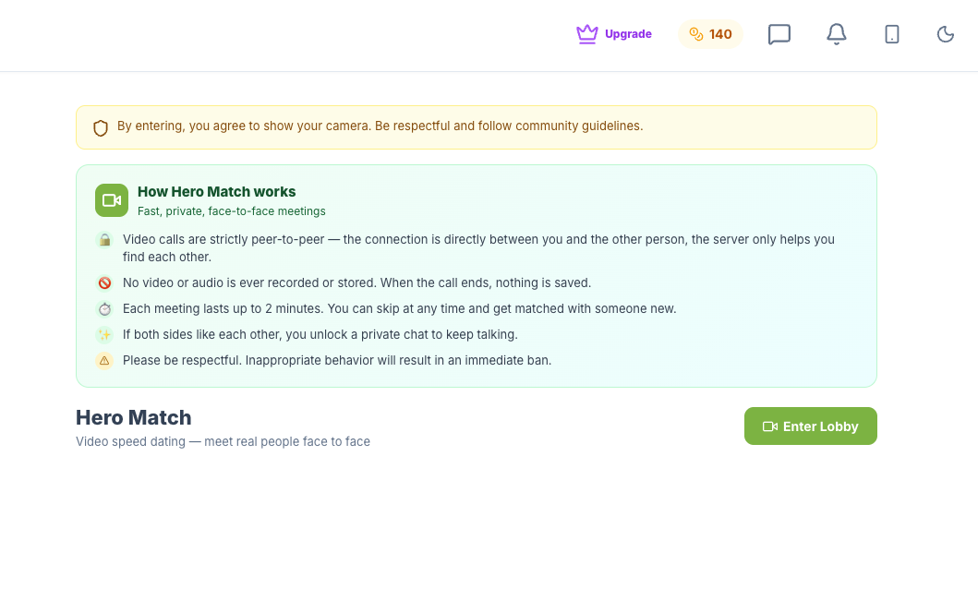The image size is (978, 612).
Task: Click the How Hero Match works heading
Action: [x=216, y=192]
